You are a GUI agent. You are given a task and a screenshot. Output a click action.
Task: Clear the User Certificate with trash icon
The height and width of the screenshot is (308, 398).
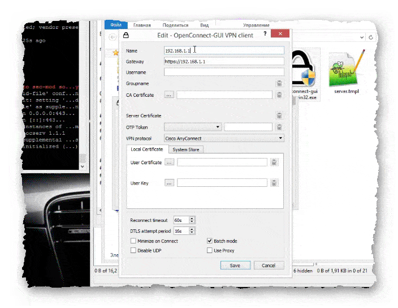coord(274,162)
